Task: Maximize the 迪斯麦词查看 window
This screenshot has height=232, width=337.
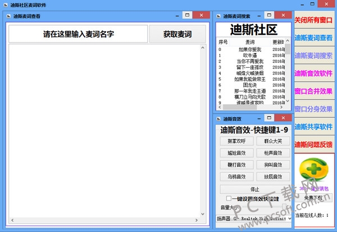Action: 187,15
